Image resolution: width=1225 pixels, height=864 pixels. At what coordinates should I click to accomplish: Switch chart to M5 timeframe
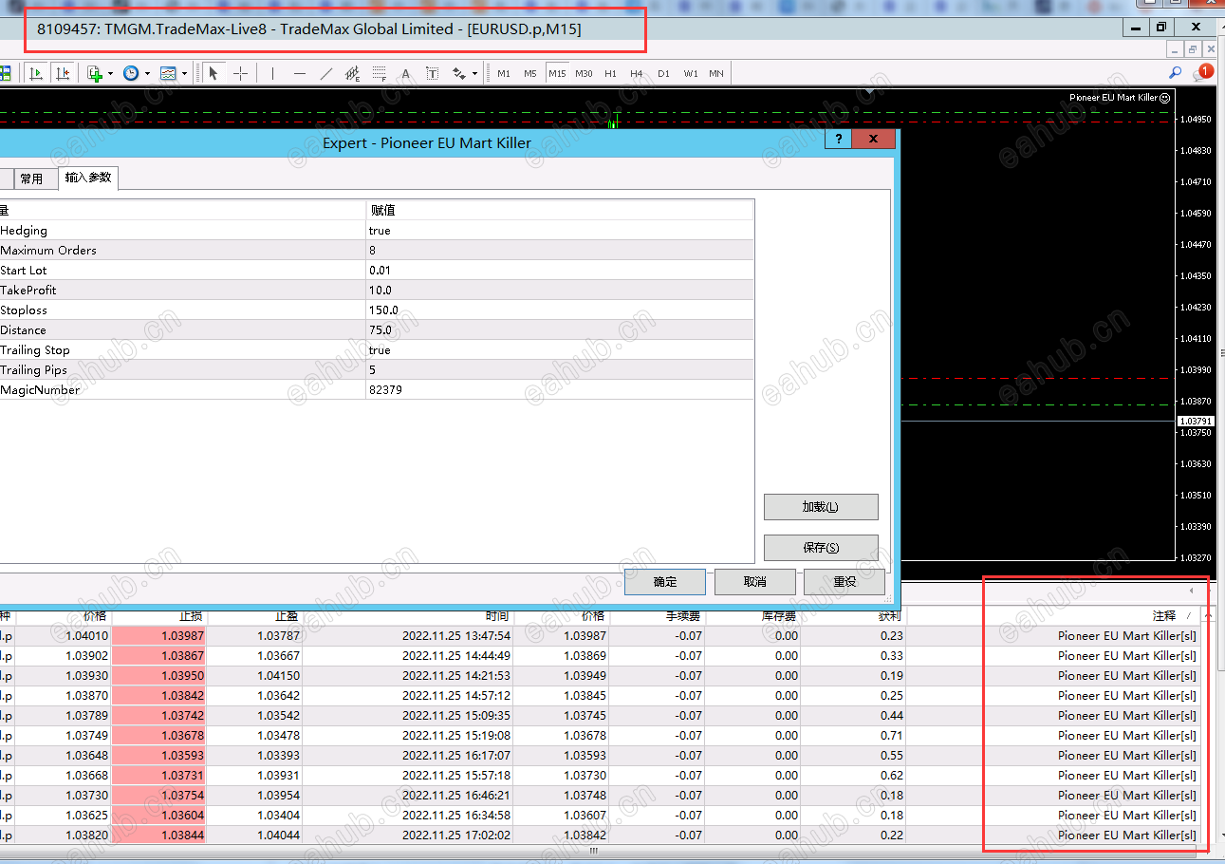[x=530, y=73]
